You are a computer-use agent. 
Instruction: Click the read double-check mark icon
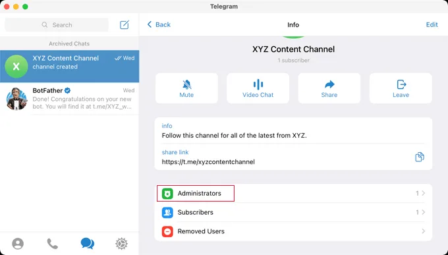118,58
